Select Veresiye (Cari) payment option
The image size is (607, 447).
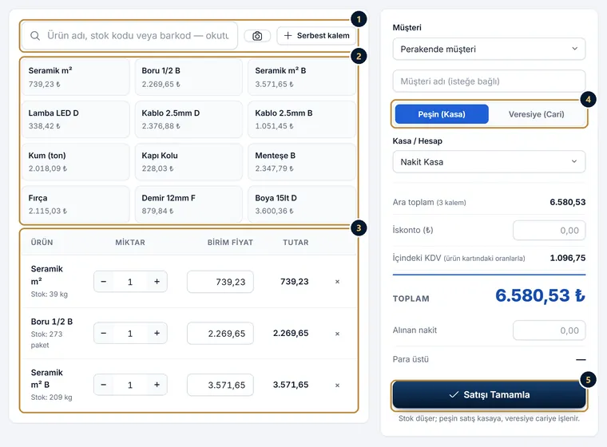pyautogui.click(x=536, y=114)
